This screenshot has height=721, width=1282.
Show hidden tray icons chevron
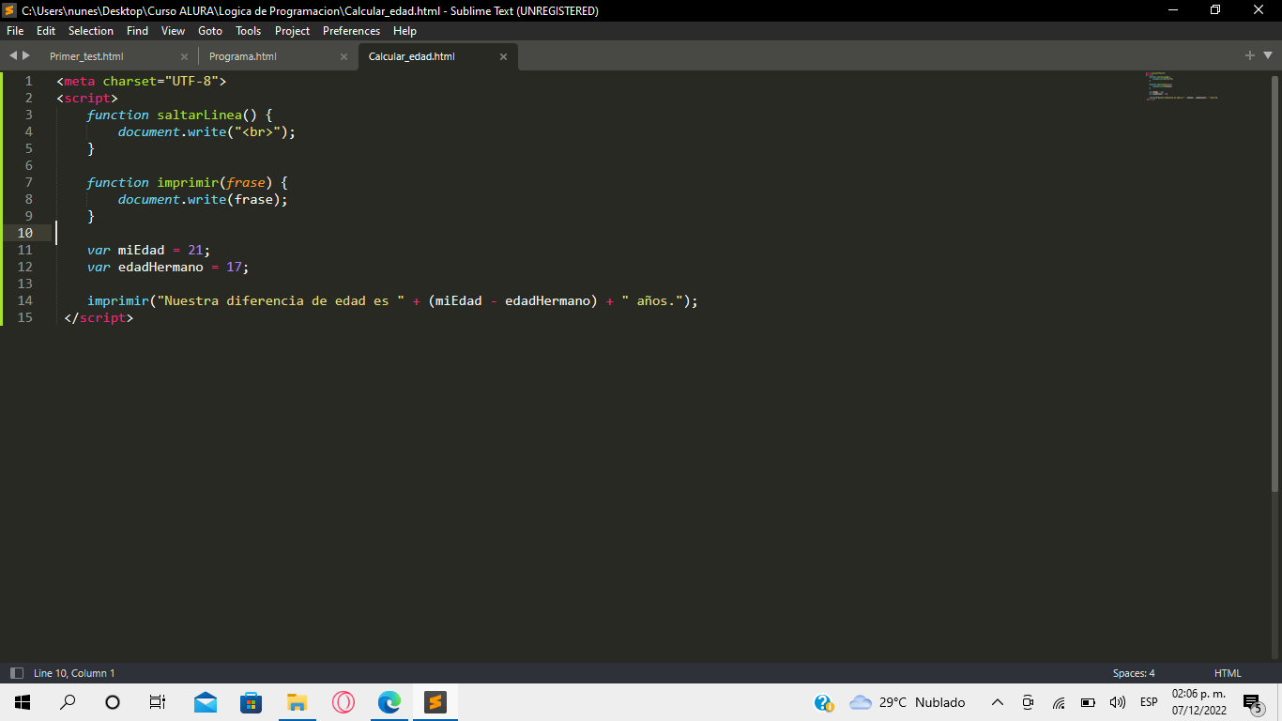click(x=998, y=702)
